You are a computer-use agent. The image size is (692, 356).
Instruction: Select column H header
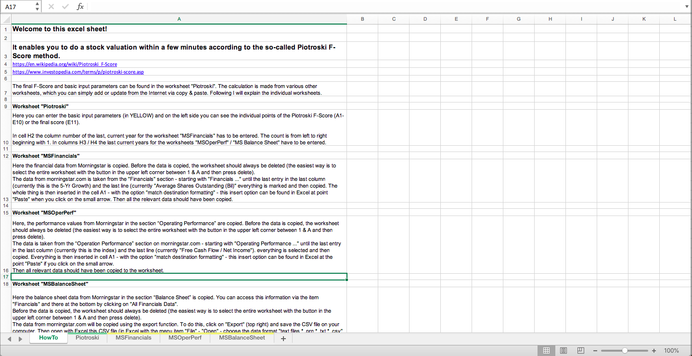(550, 19)
